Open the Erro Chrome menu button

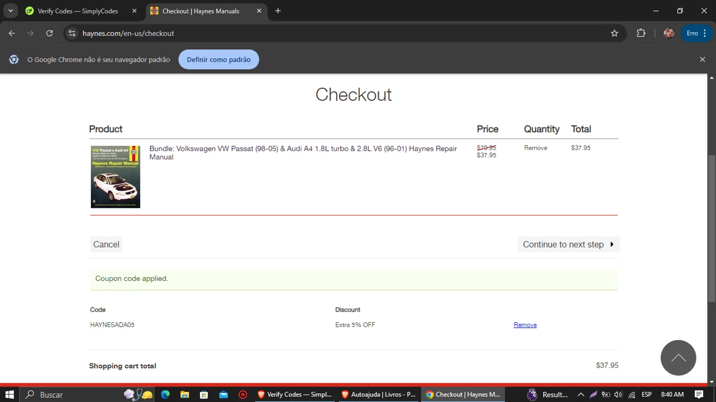696,33
